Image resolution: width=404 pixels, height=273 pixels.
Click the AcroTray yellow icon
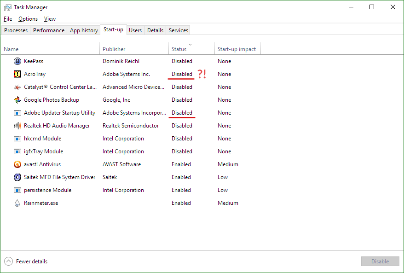[x=17, y=74]
